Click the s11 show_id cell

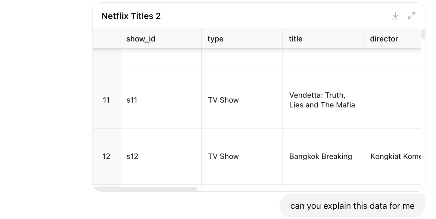click(x=132, y=100)
